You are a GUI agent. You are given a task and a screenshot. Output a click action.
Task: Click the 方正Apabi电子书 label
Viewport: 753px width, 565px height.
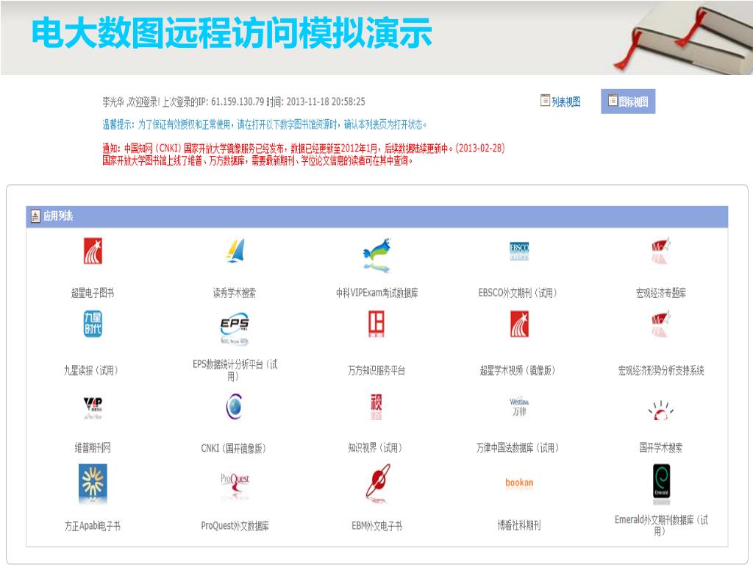93,525
